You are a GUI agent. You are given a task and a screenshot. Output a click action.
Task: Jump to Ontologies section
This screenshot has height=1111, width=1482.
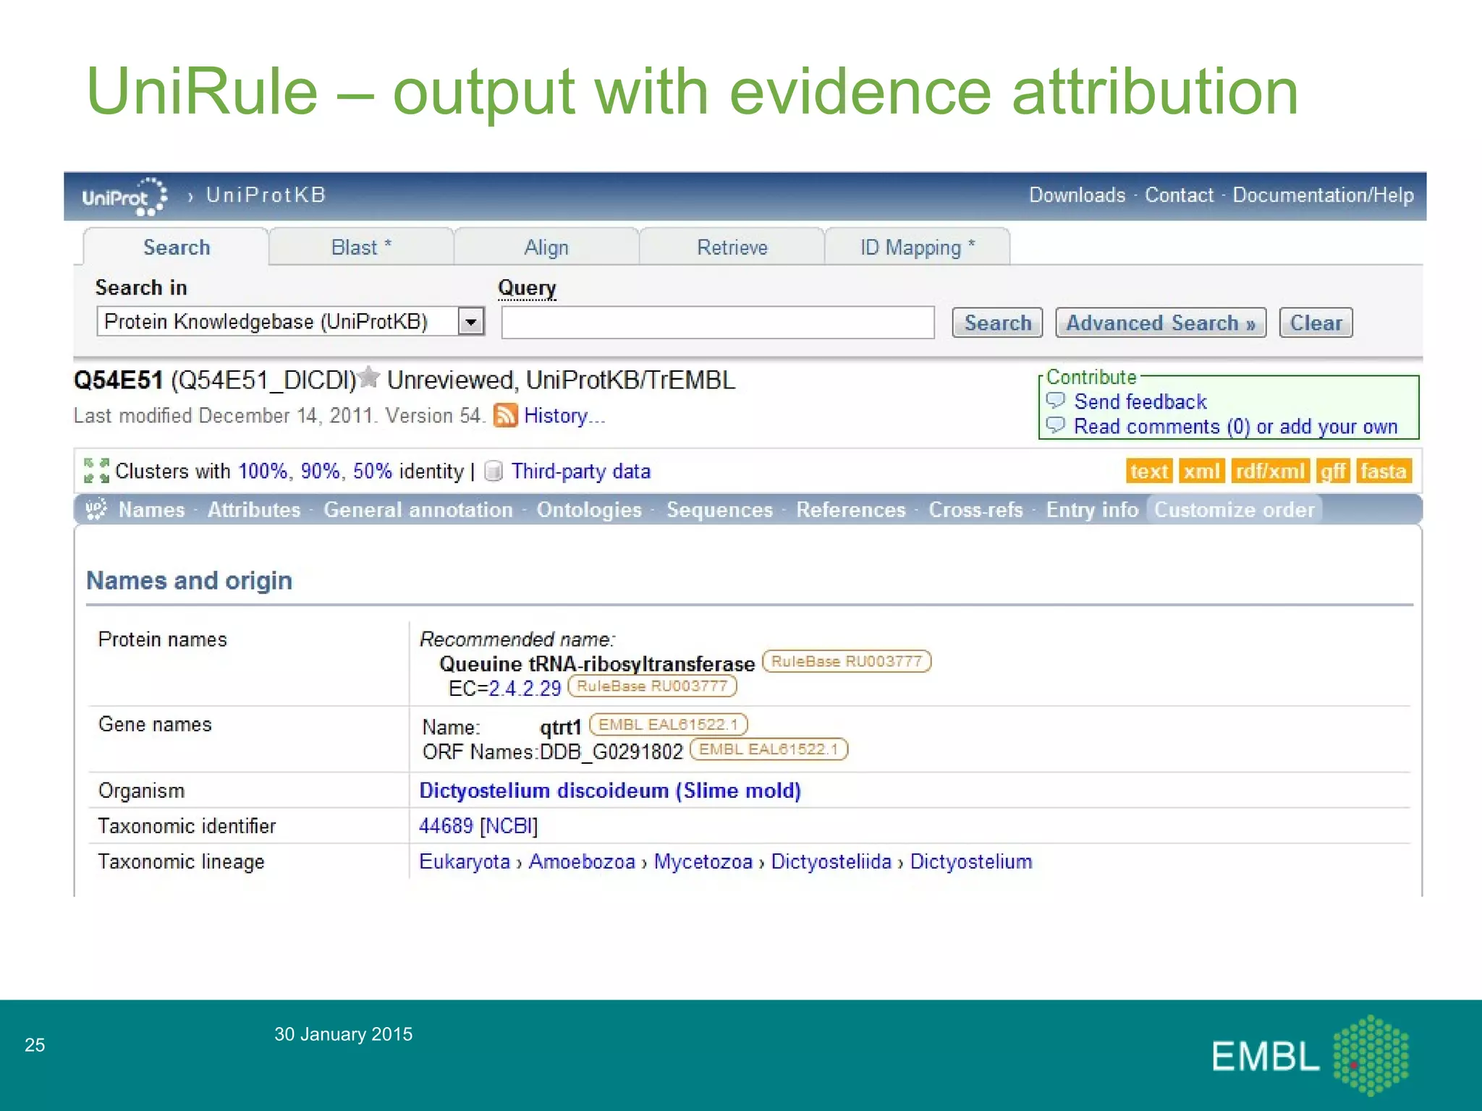point(589,510)
